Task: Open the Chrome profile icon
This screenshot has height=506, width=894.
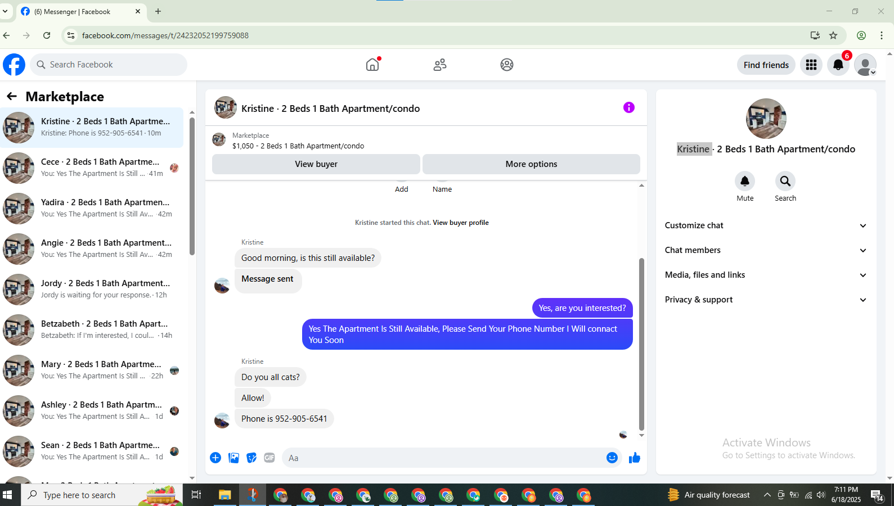Action: point(861,35)
